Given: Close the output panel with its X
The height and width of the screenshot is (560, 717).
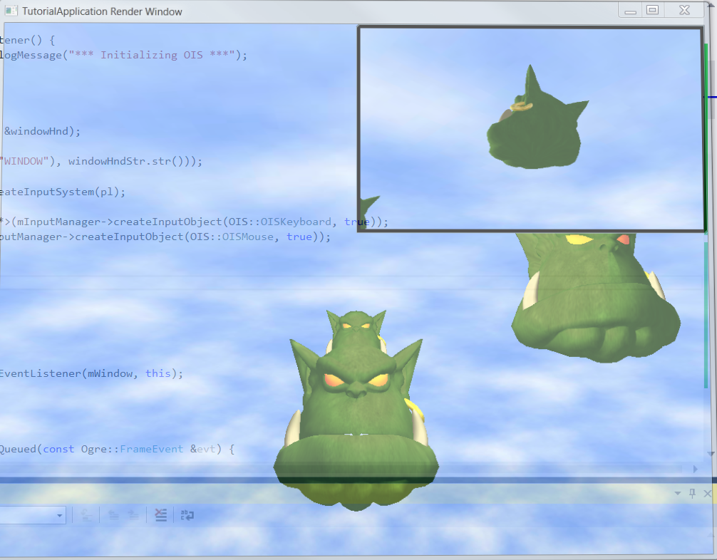Looking at the screenshot, I should tap(708, 493).
